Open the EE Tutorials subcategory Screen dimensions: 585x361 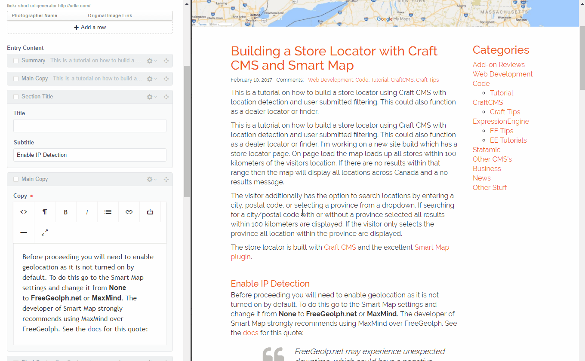coord(508,140)
